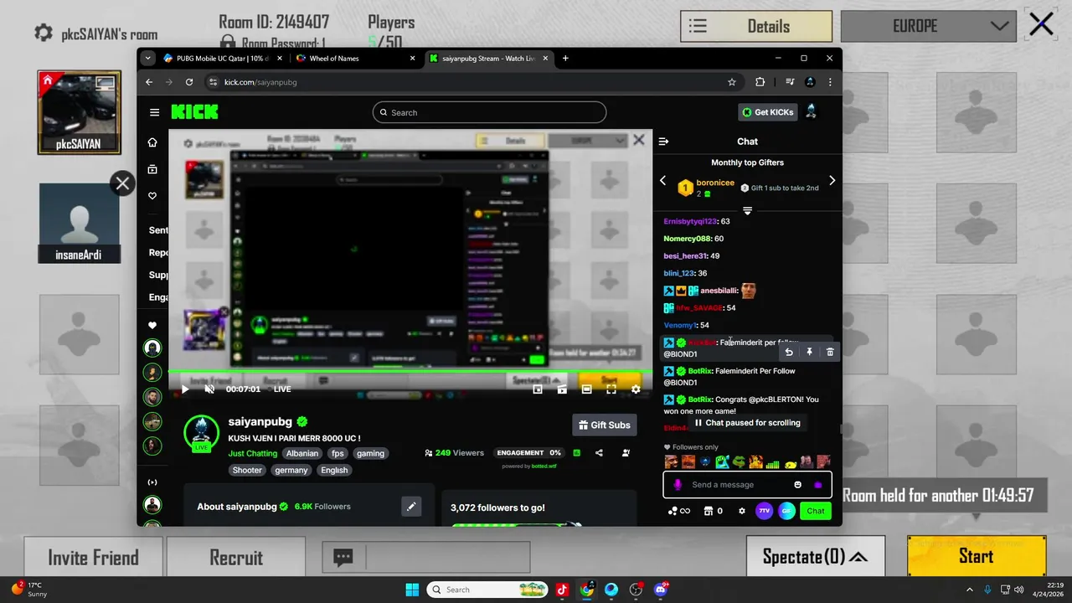Enter fullscreen in the video player

[611, 389]
